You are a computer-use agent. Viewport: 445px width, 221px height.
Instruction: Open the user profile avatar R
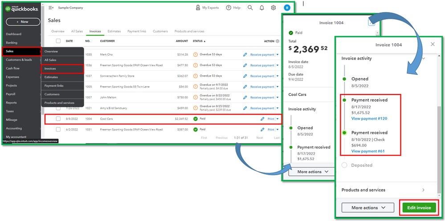point(287,8)
